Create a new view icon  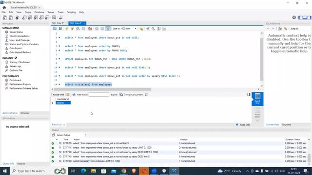tap(36, 17)
